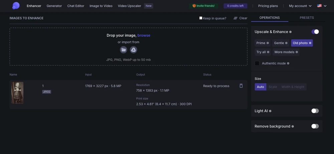Toggle Upscale & Enhance switch off

pyautogui.click(x=315, y=32)
